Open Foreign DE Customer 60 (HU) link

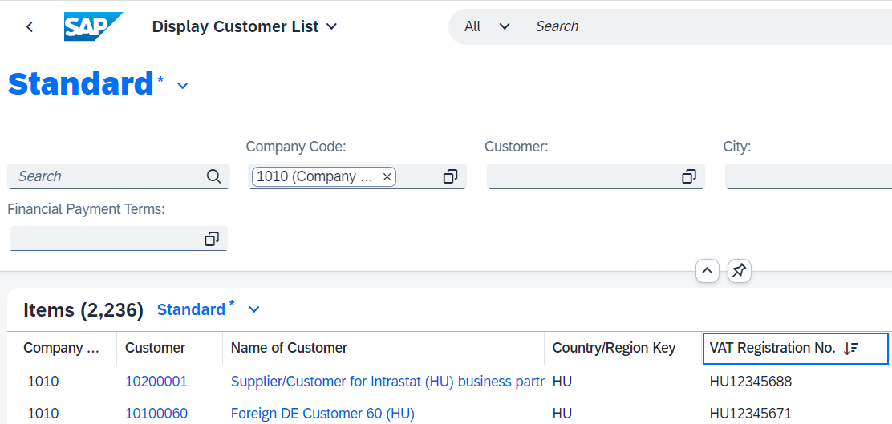coord(322,414)
